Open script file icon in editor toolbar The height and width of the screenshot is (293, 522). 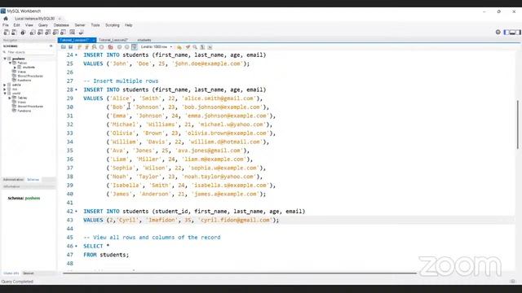(64, 47)
